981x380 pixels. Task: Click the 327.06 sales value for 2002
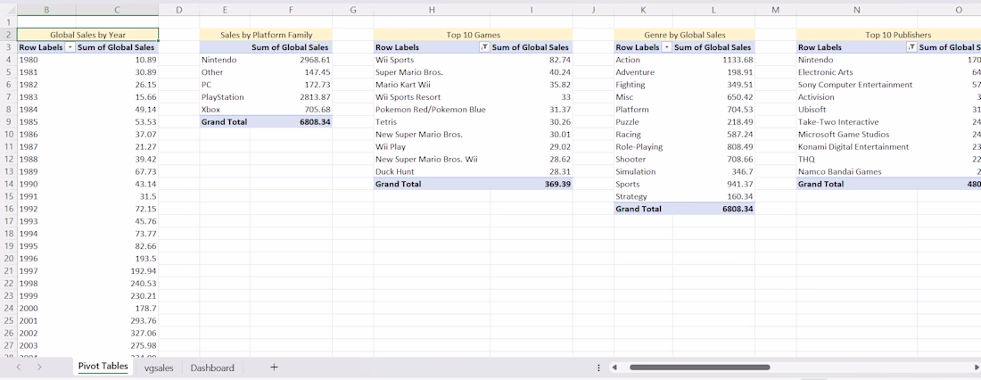[117, 333]
